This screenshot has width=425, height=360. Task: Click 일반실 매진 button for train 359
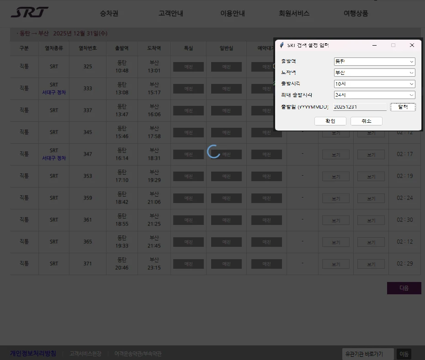(226, 198)
